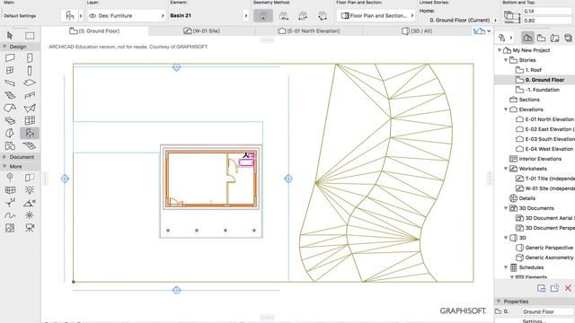Collapse the Schedules tree node
The width and height of the screenshot is (575, 323).
[506, 267]
